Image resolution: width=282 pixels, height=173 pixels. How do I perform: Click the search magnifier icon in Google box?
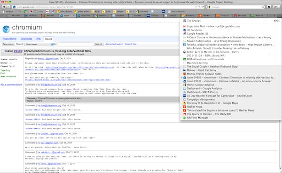(263, 7)
